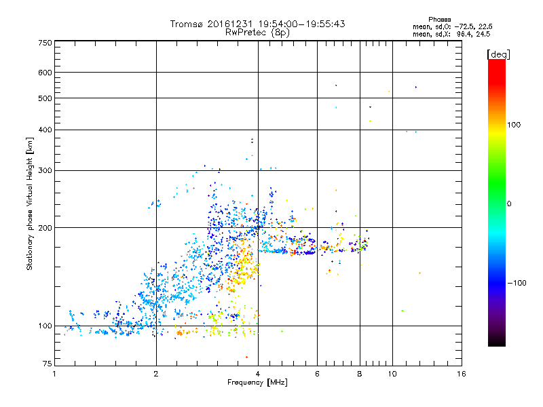The height and width of the screenshot is (407, 543).
Task: Click the black bottom of the colorbar
Action: coord(497,341)
